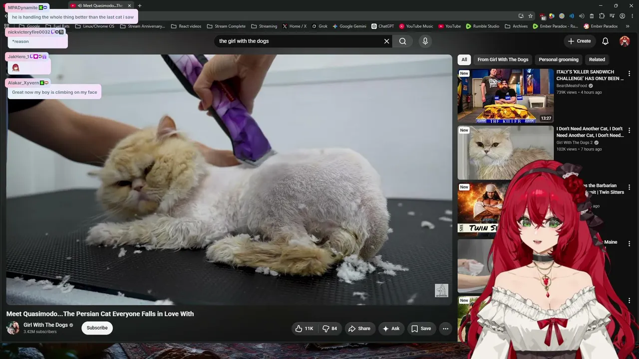Mute the tab via its speaker icon
Image resolution: width=639 pixels, height=359 pixels.
coord(80,5)
